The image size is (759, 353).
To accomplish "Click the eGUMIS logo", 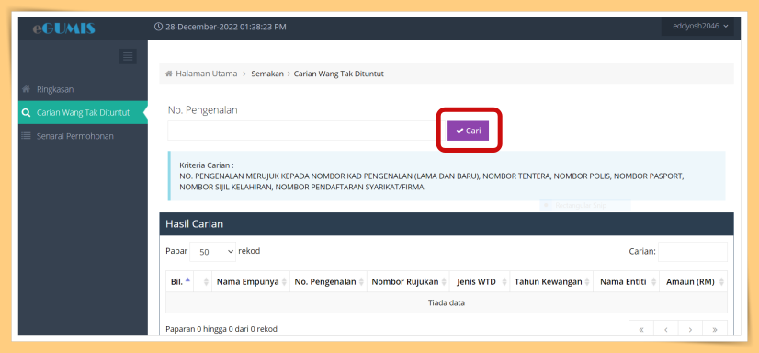I will tap(64, 28).
